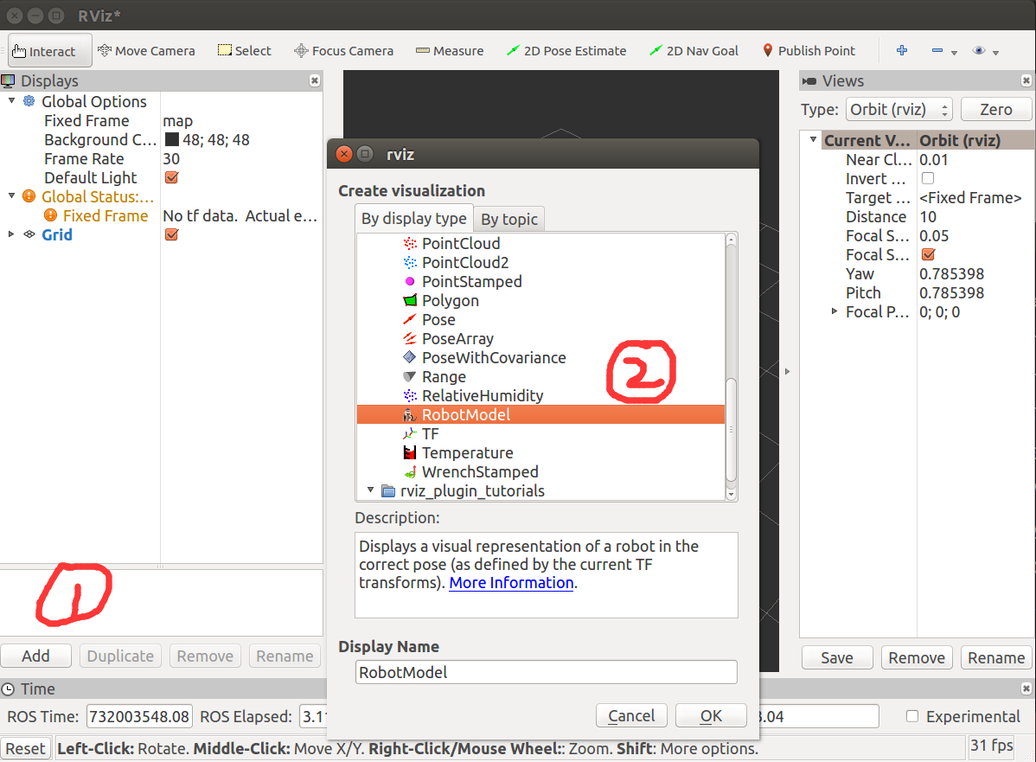The image size is (1036, 762).
Task: Toggle the Focal Shape Fixed Size checkbox
Action: [928, 254]
